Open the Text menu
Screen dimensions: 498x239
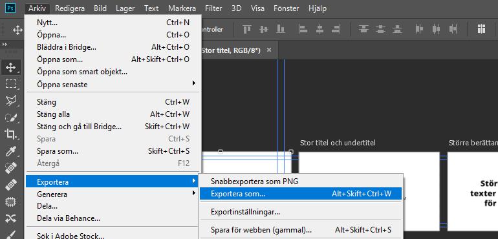(151, 8)
